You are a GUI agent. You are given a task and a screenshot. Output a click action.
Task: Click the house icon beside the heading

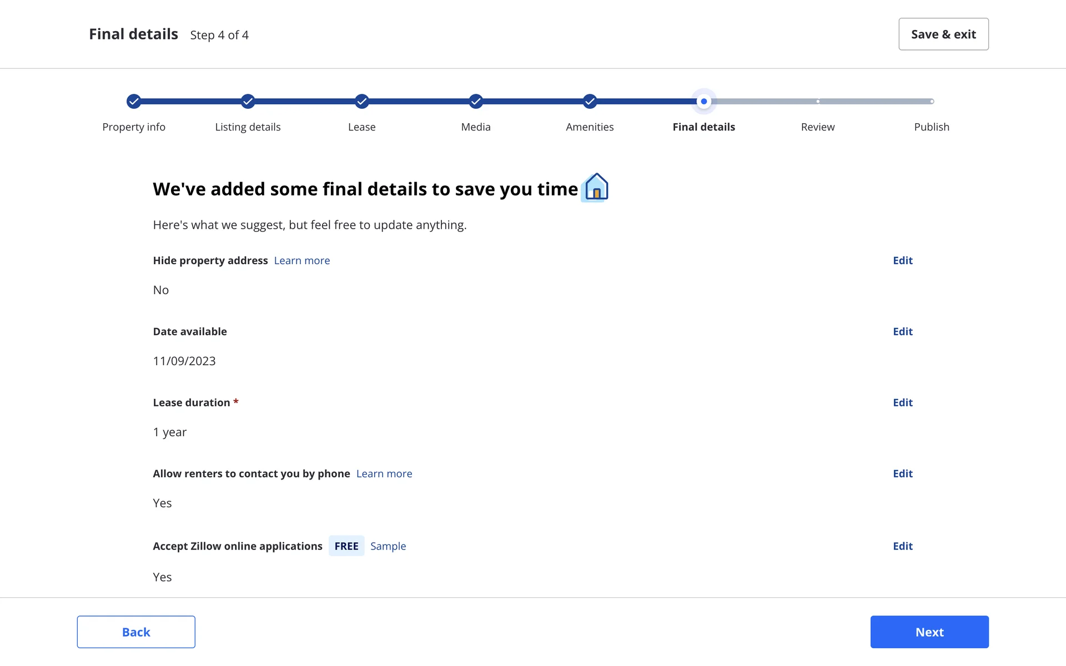pos(595,188)
